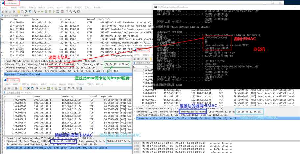Expand Frame 1 details in A-eth1.pcap

(5, 138)
